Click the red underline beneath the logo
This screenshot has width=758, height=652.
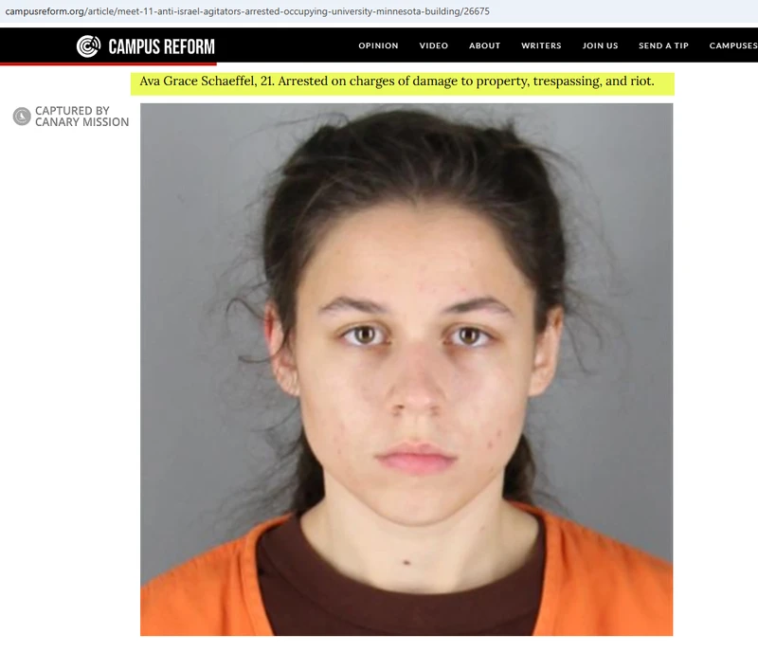[x=108, y=63]
